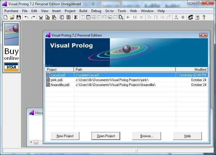Open the Debug menu
Screen dimensions: 216x155
(96, 11)
